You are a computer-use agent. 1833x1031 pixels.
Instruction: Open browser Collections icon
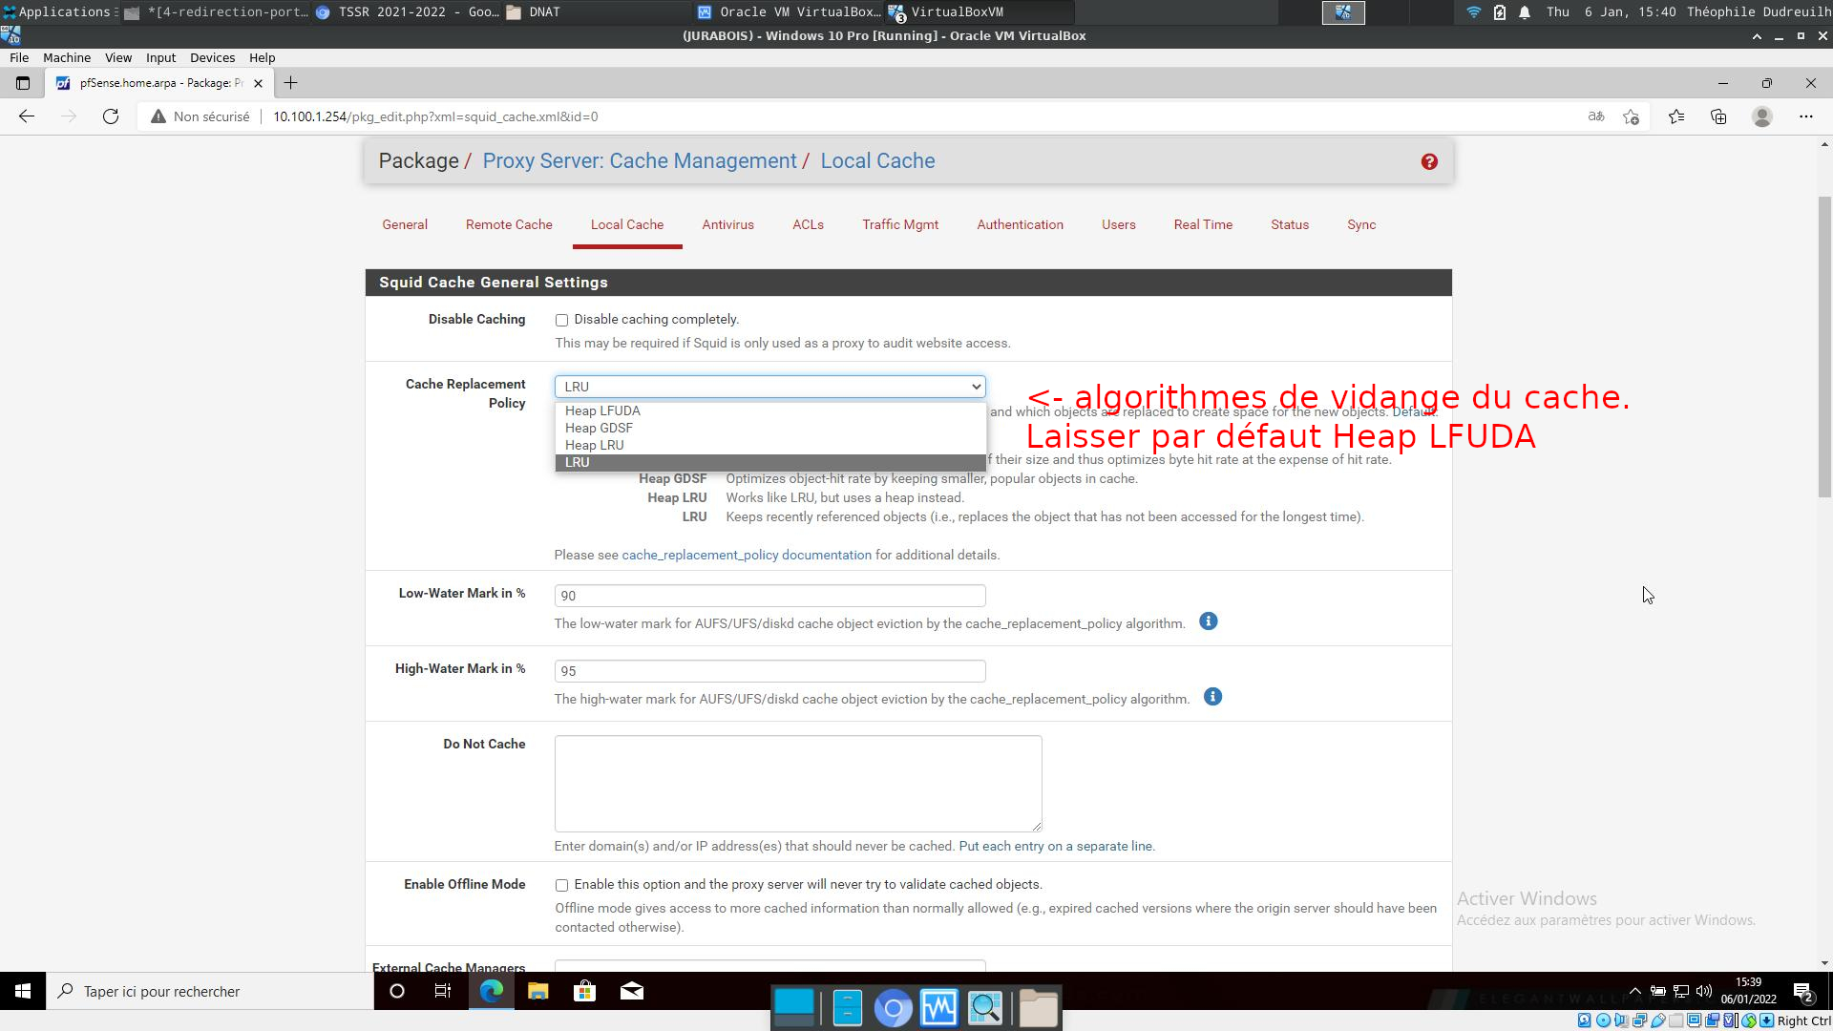tap(1718, 116)
